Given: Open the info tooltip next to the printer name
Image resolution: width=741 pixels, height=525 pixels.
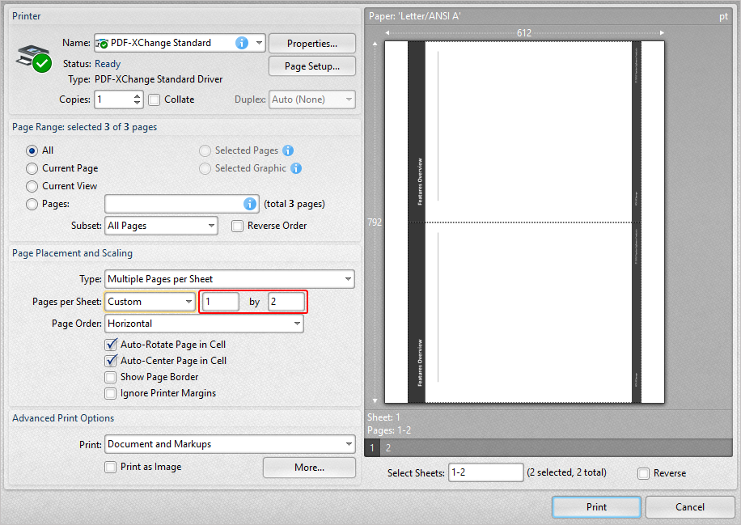Looking at the screenshot, I should [241, 43].
